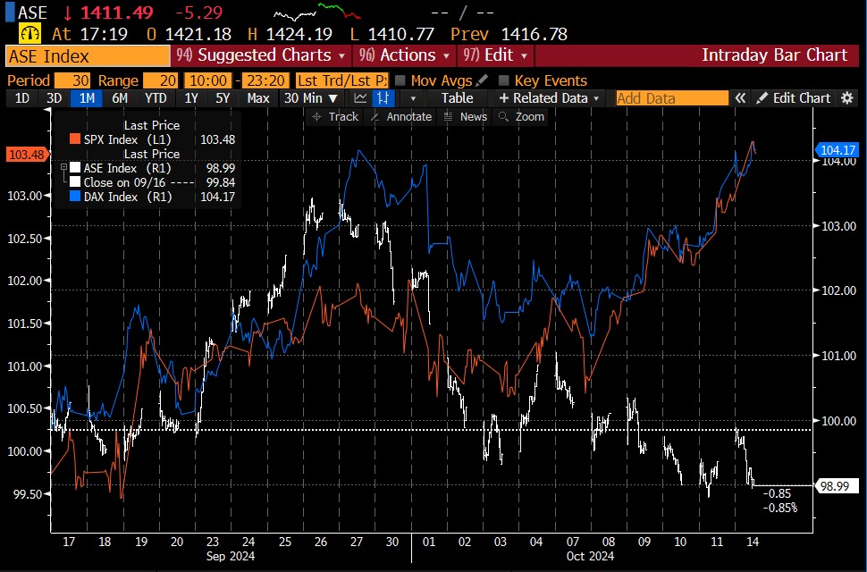The width and height of the screenshot is (867, 572).
Task: Switch to the 6M range tab
Action: coord(119,98)
